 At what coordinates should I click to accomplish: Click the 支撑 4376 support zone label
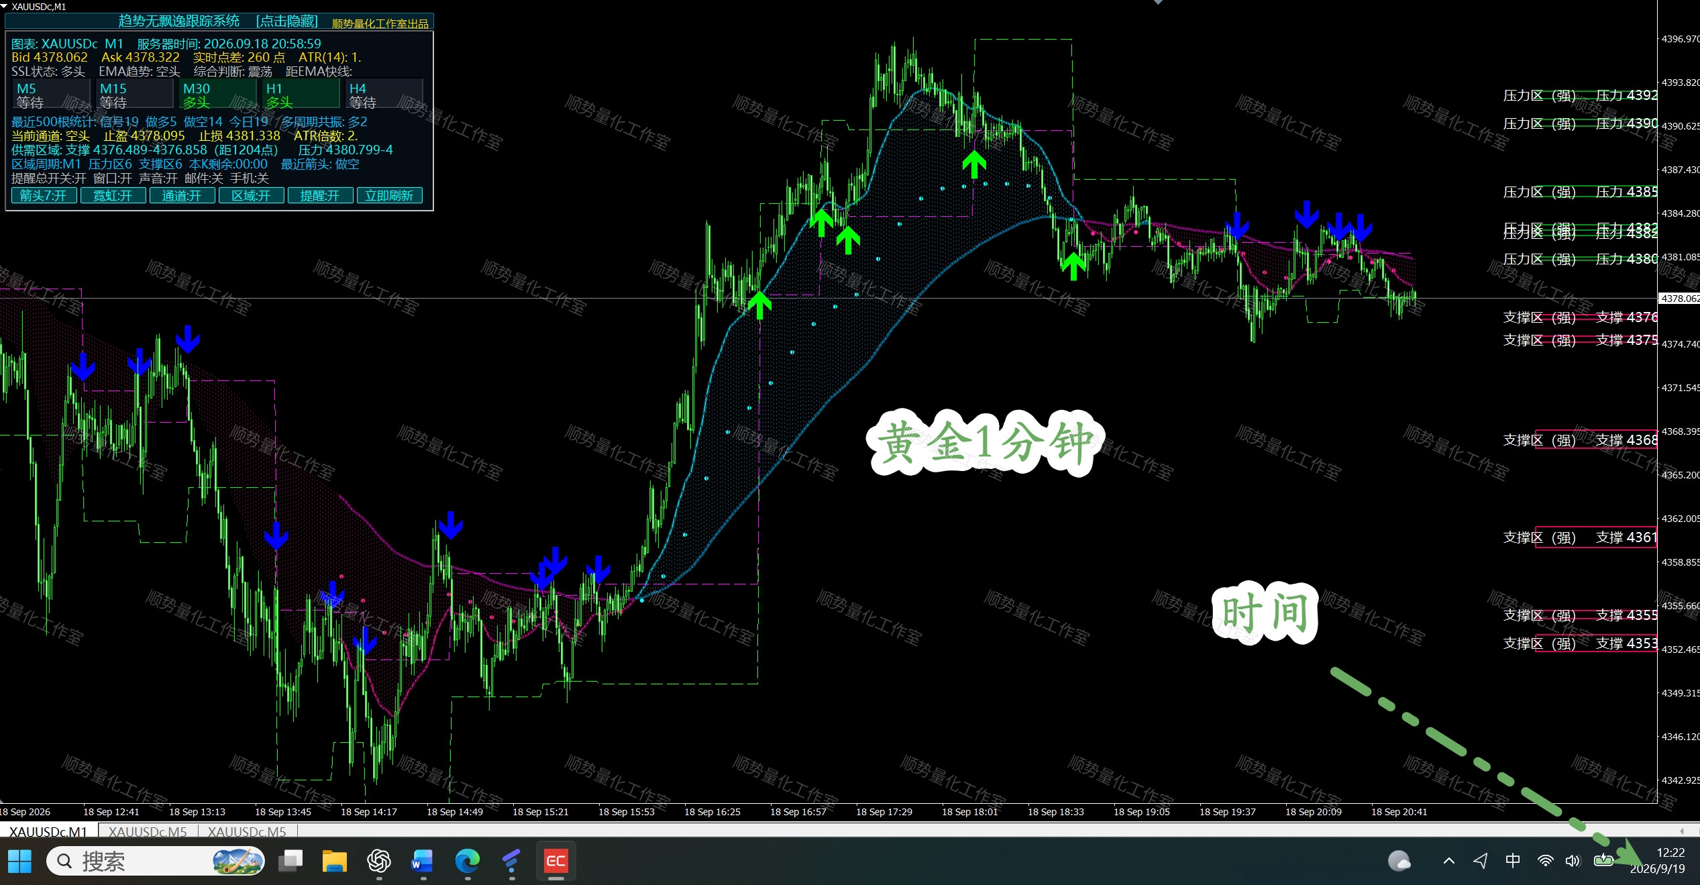[1626, 317]
